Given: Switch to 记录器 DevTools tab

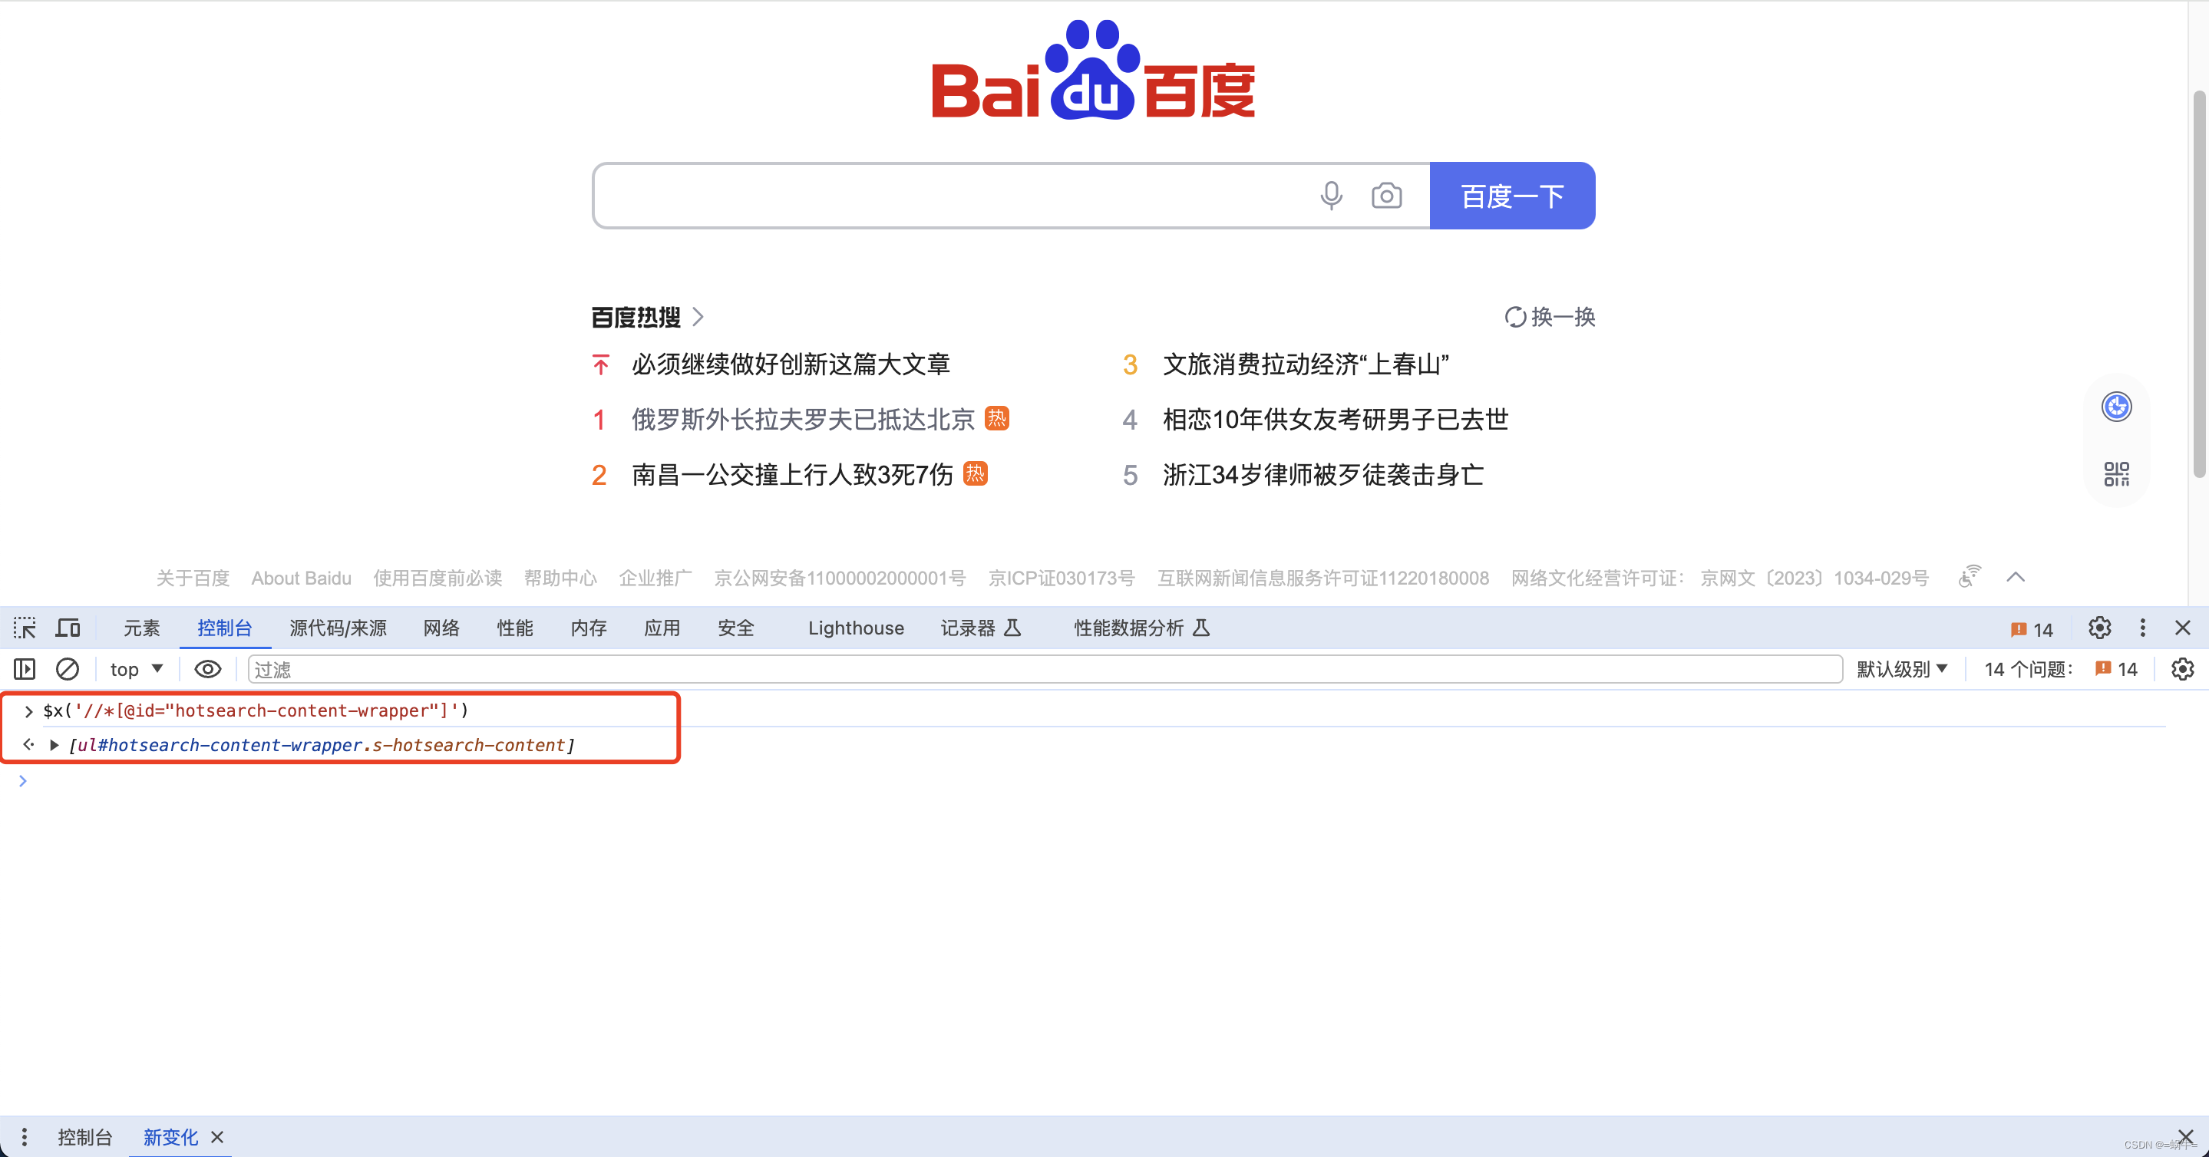Looking at the screenshot, I should (980, 628).
